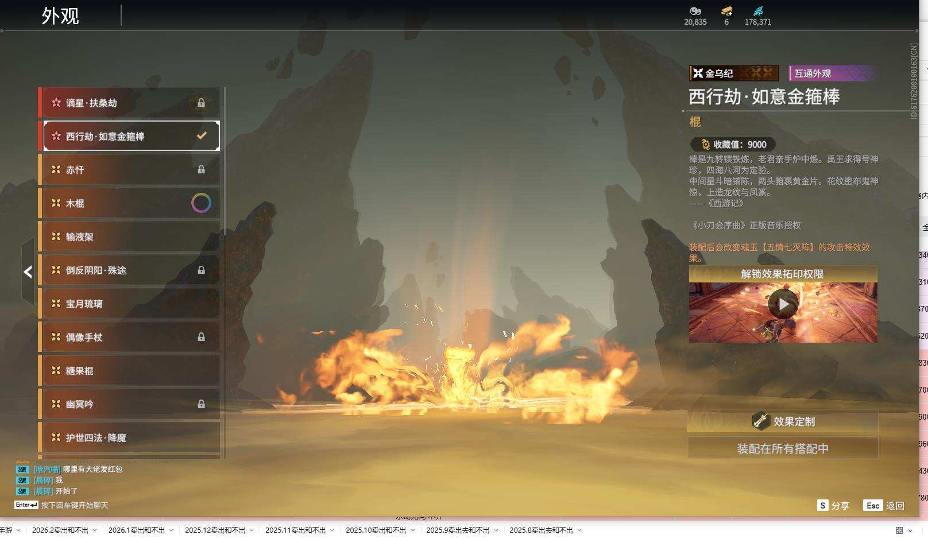928x539 pixels.
Task: Open dropdown arrow of 2026.2卖出和不出 sheet tab
Action: point(95,530)
